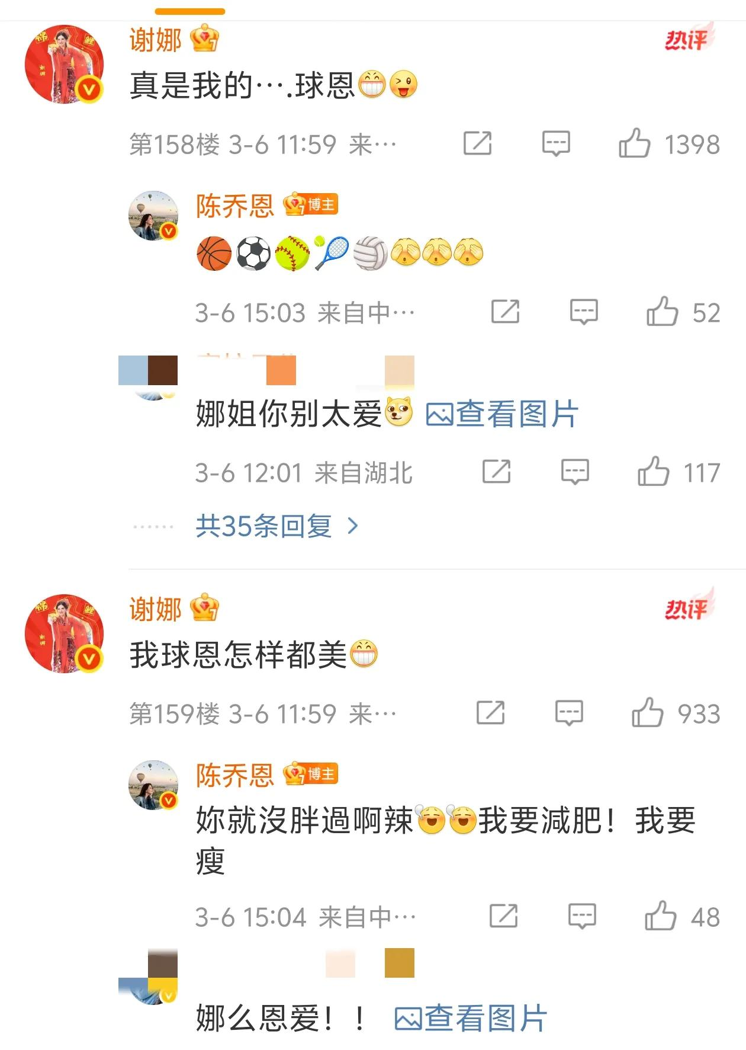Tap 陈乔恩's avatar next to 我要減肥 reply
Viewport: 746px width, 1050px height.
(153, 785)
